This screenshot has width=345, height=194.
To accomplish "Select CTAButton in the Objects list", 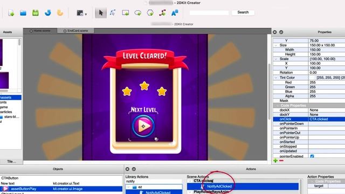I will [10, 178].
